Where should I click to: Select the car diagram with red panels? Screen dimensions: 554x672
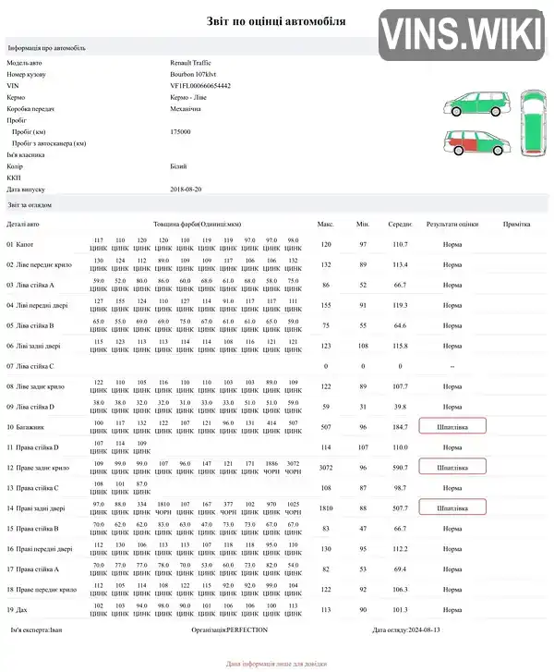(x=477, y=142)
